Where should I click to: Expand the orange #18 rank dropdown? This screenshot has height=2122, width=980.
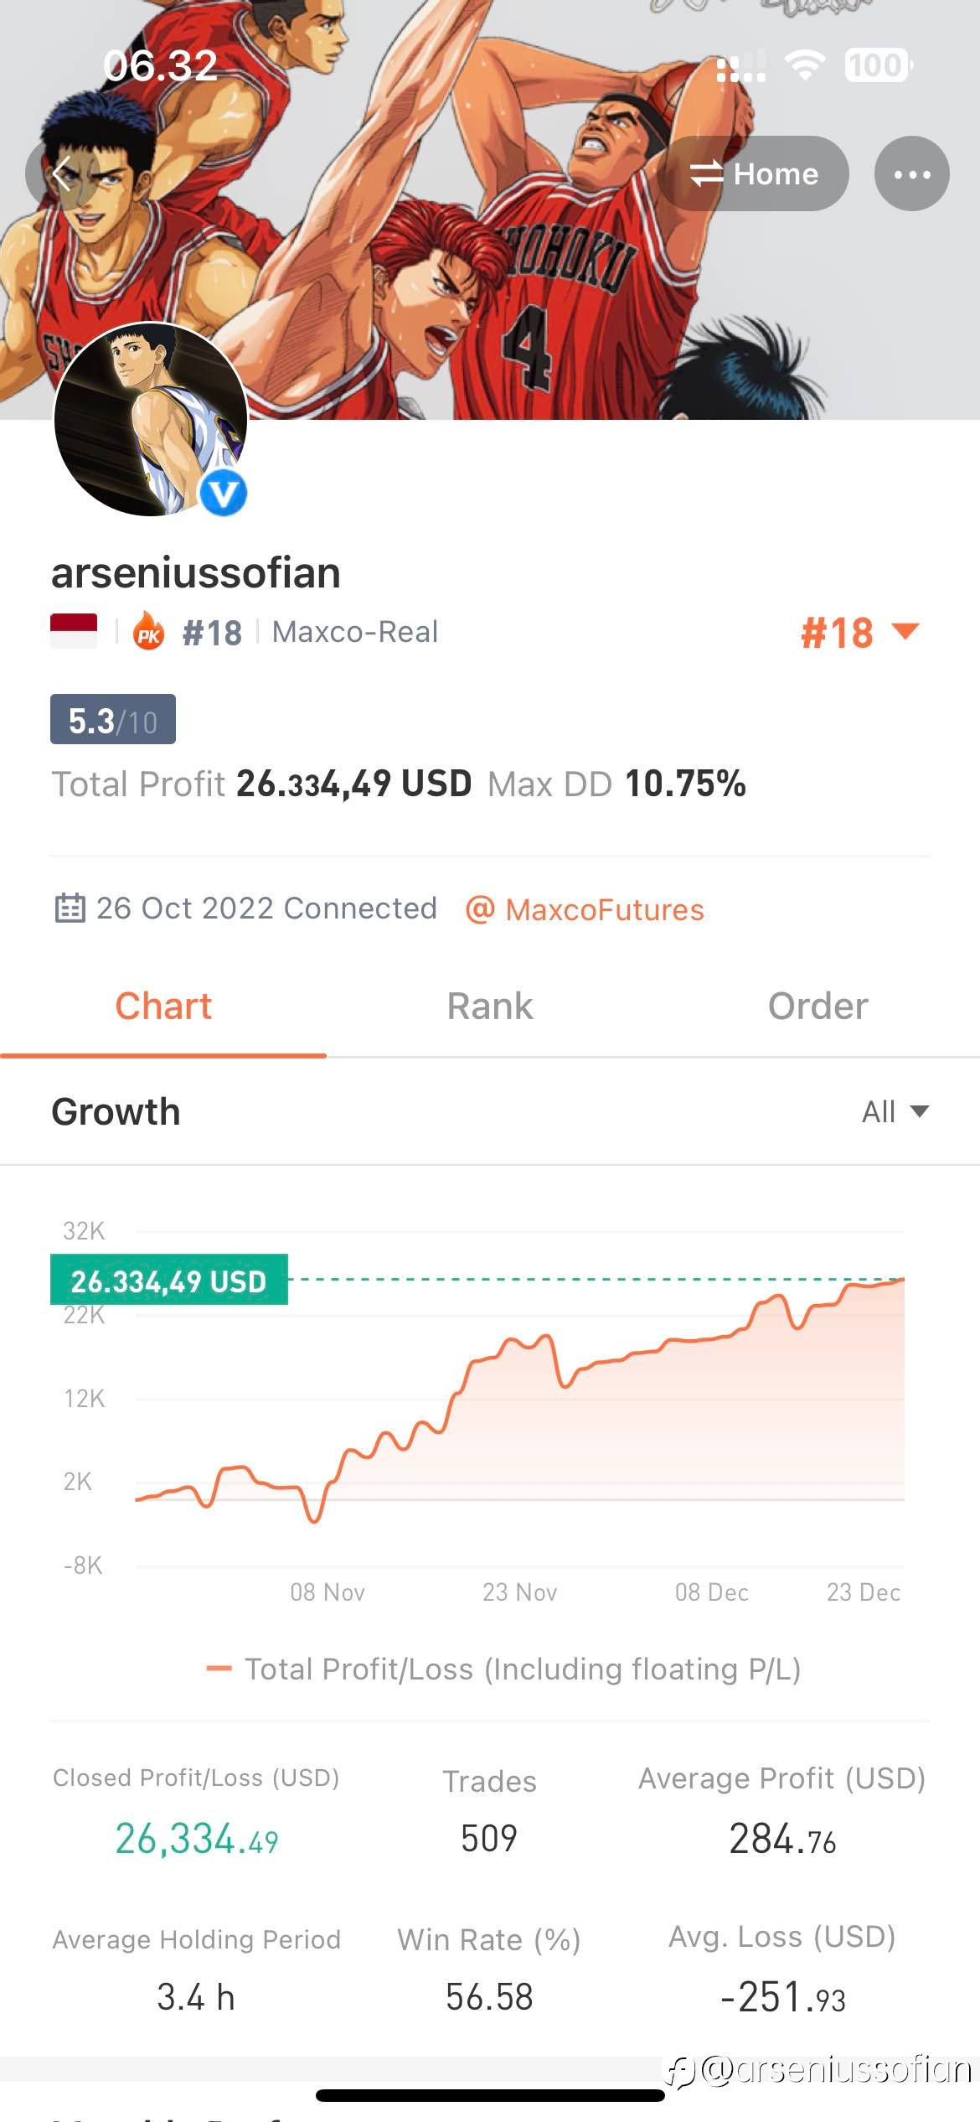860,632
